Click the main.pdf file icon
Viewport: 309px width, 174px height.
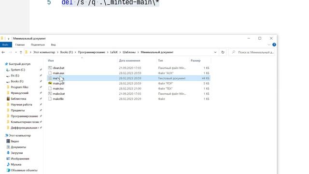pos(50,83)
